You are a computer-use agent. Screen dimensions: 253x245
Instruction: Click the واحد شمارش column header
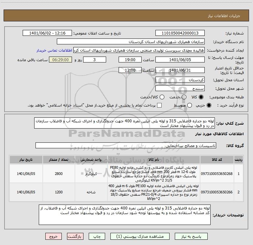(x=91, y=159)
